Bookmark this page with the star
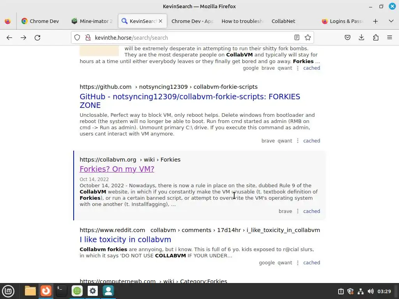 308,38
